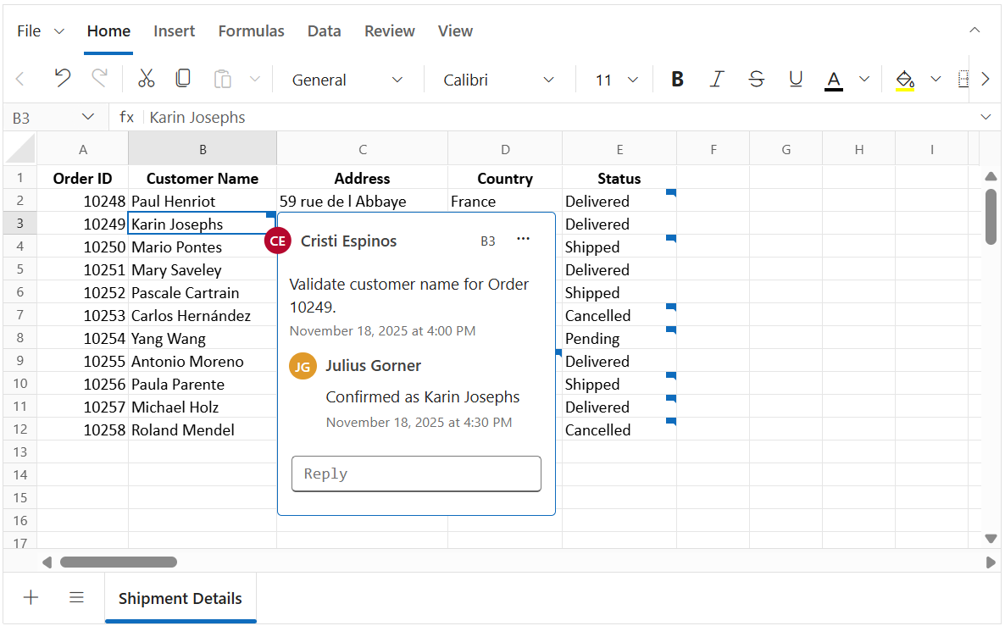Click the horizontal scrollbar thumb

click(119, 562)
